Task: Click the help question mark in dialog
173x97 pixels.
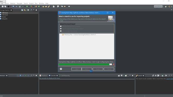Action: pyautogui.click(x=61, y=69)
